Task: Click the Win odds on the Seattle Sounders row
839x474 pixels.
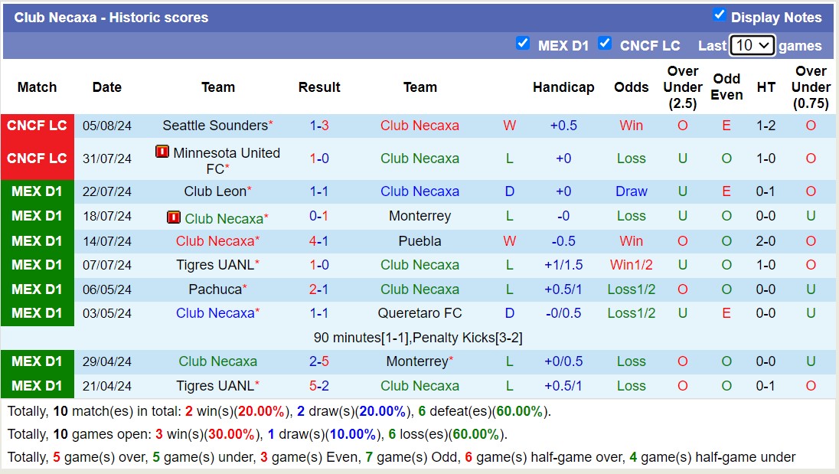Action: tap(631, 126)
